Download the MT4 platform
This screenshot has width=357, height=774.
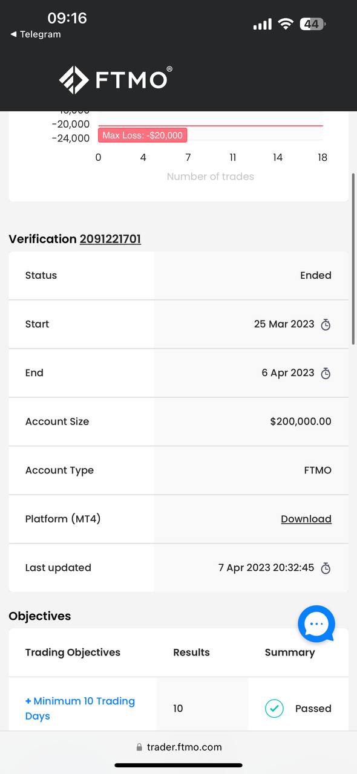tap(306, 519)
